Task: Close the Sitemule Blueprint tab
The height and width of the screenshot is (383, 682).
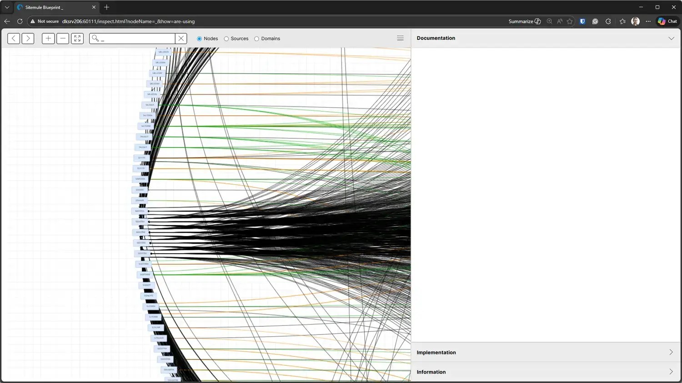Action: (x=94, y=7)
